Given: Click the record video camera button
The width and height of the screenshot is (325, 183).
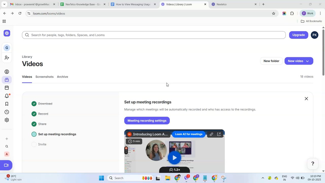Looking at the screenshot, I should coord(6,165).
